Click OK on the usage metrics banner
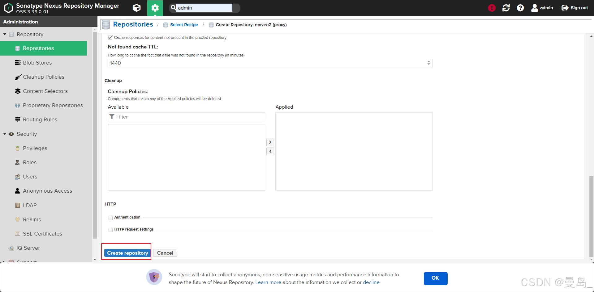 (435, 278)
